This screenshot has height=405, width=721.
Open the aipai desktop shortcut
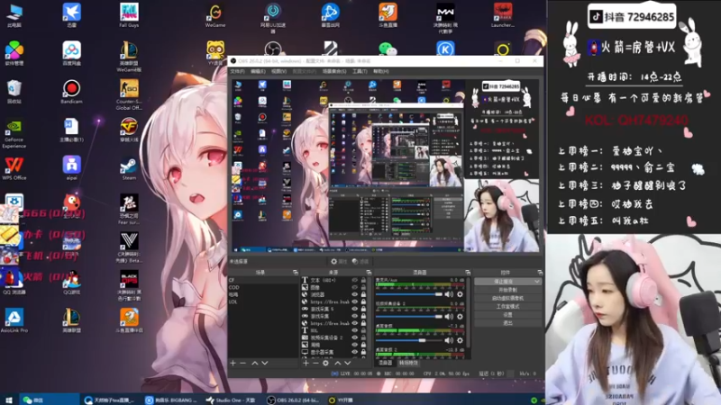tap(71, 168)
